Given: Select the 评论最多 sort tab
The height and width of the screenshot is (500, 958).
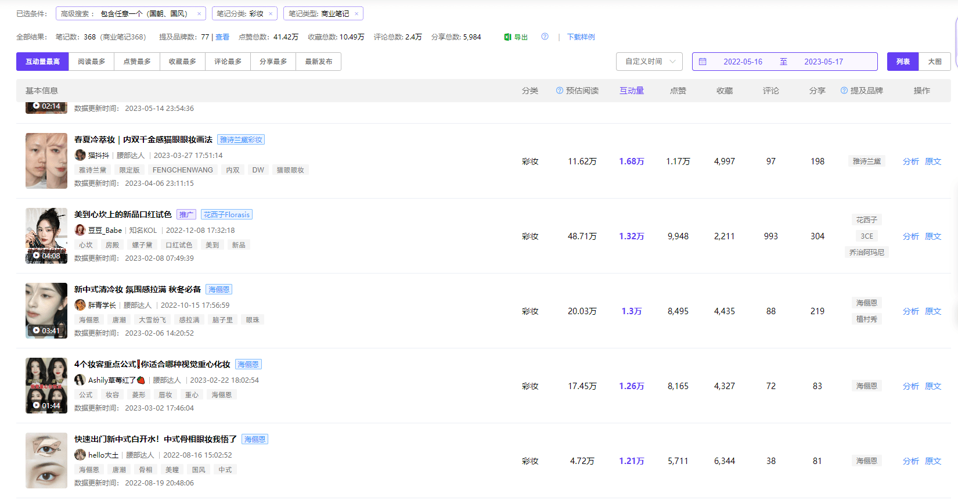Looking at the screenshot, I should pyautogui.click(x=228, y=62).
